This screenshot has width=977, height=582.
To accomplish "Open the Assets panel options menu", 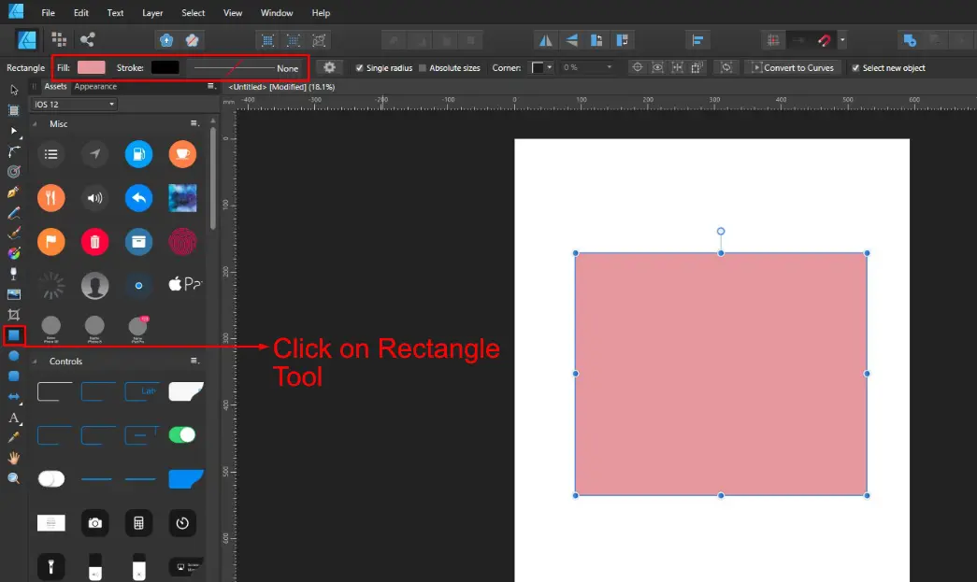I will point(211,87).
